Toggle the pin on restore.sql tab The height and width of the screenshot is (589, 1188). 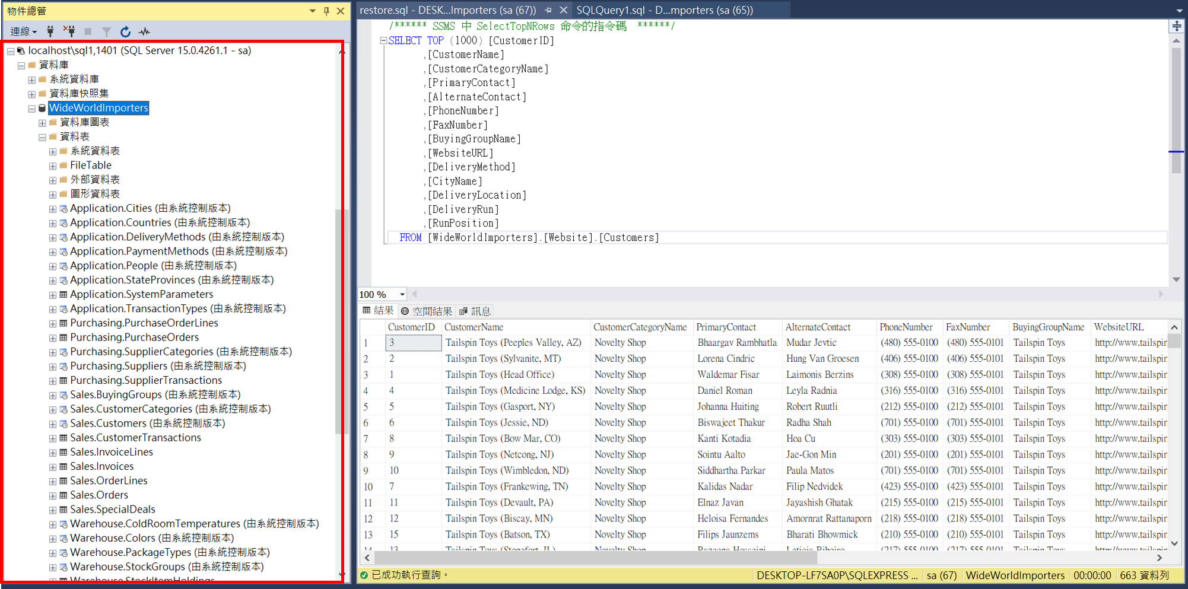[548, 10]
